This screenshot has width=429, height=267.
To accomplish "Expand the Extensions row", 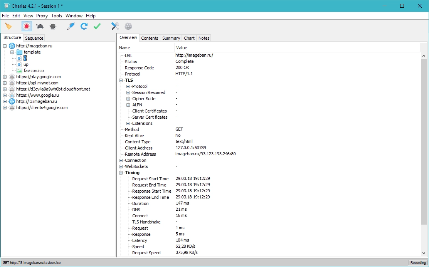I will (128, 123).
